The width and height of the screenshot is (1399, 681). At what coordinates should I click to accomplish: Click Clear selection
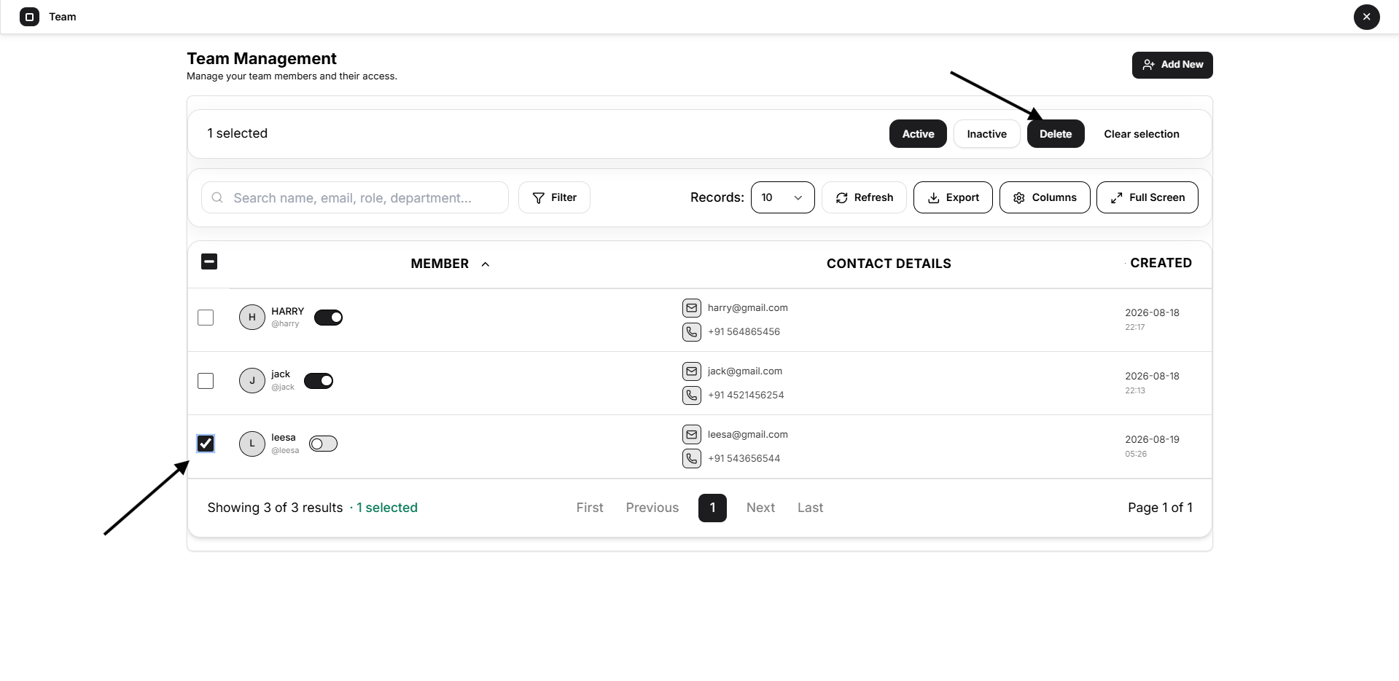(1141, 134)
